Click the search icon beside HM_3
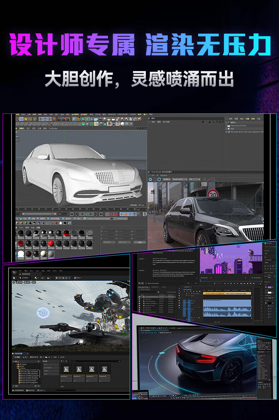This screenshot has height=420, width=279. pyautogui.click(x=38, y=361)
